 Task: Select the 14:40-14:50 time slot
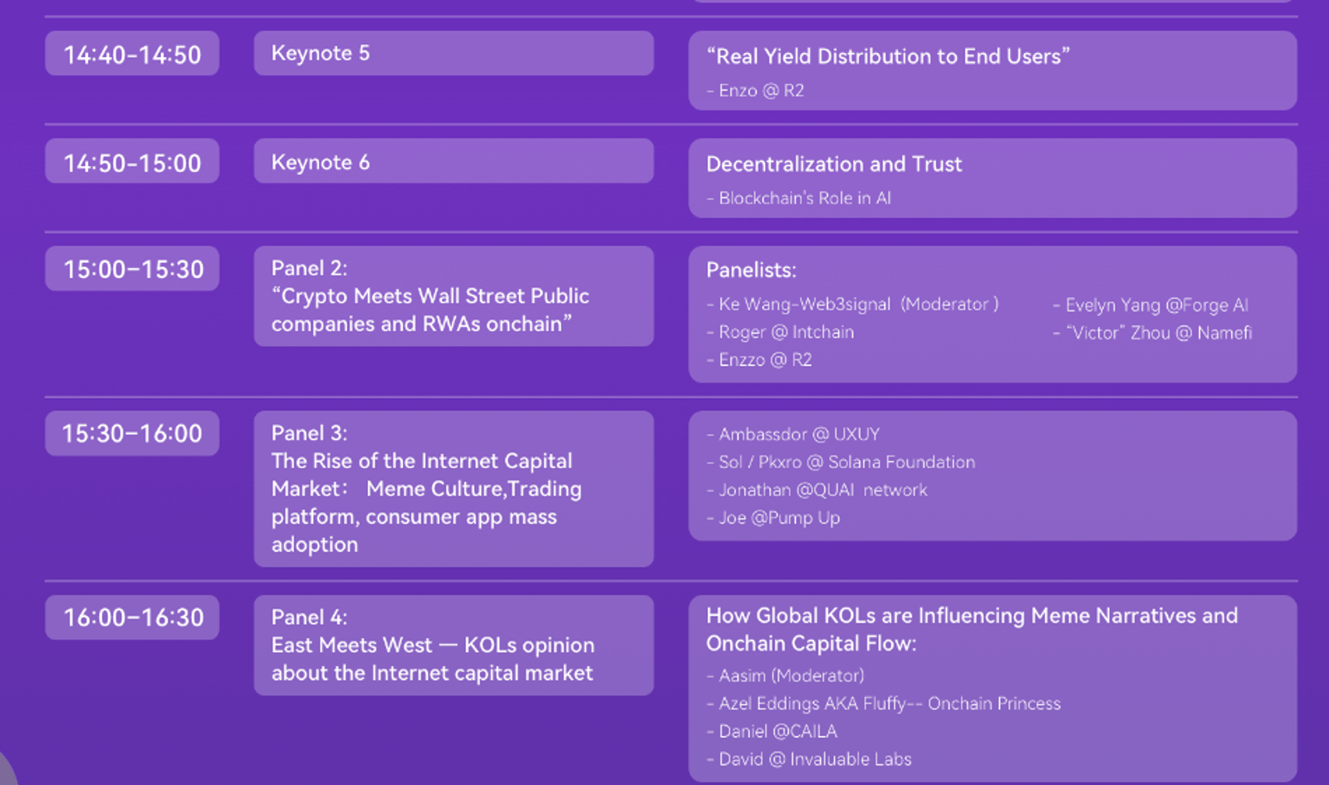[132, 54]
